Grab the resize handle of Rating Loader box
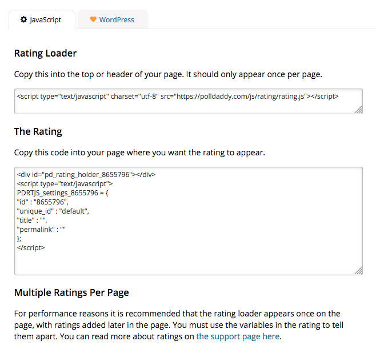 click(358, 110)
